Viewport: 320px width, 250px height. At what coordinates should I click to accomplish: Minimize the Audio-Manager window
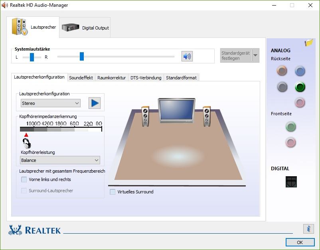[x=274, y=5]
